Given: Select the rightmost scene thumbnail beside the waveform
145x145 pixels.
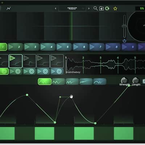Looking at the screenshot, I should pyautogui.click(x=57, y=61).
